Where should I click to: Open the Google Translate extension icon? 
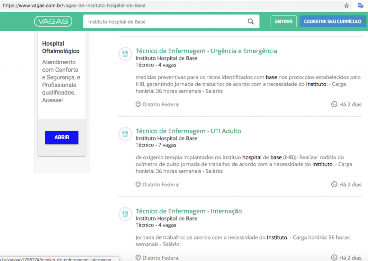tap(361, 6)
